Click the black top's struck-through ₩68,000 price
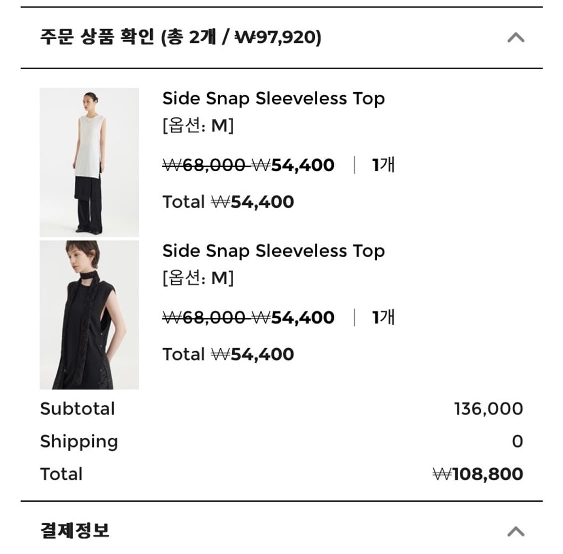Screen dimensions: 563x554 click(204, 318)
